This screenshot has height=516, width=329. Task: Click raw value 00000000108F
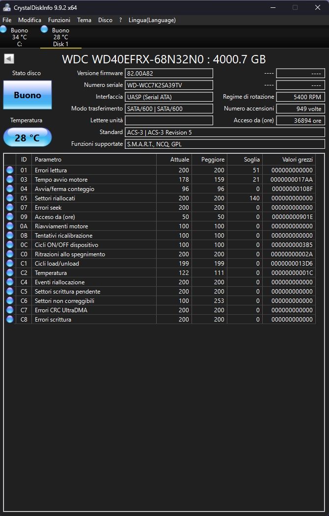(x=292, y=189)
